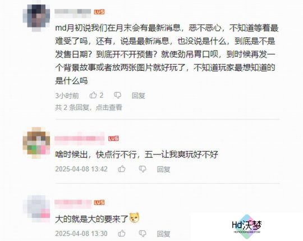Expand the 共 2 条回复 replies
Image resolution: width=303 pixels, height=241 pixels.
(89, 107)
